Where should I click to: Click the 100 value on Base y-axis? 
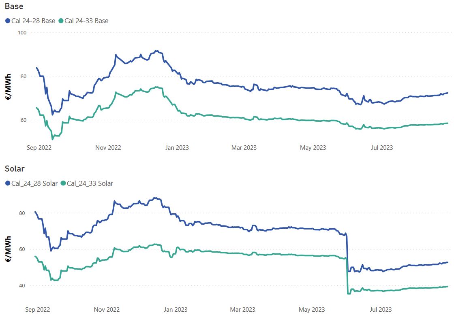pos(22,32)
